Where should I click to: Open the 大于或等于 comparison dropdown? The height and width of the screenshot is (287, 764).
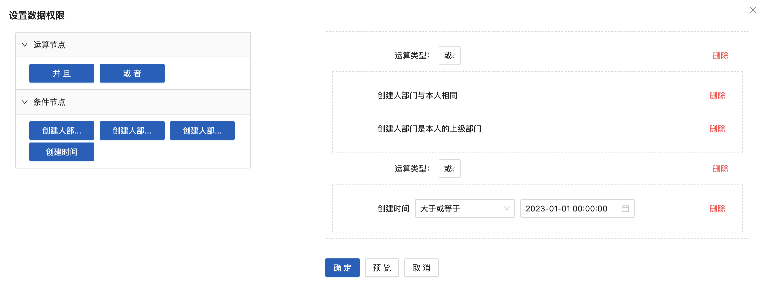[464, 208]
